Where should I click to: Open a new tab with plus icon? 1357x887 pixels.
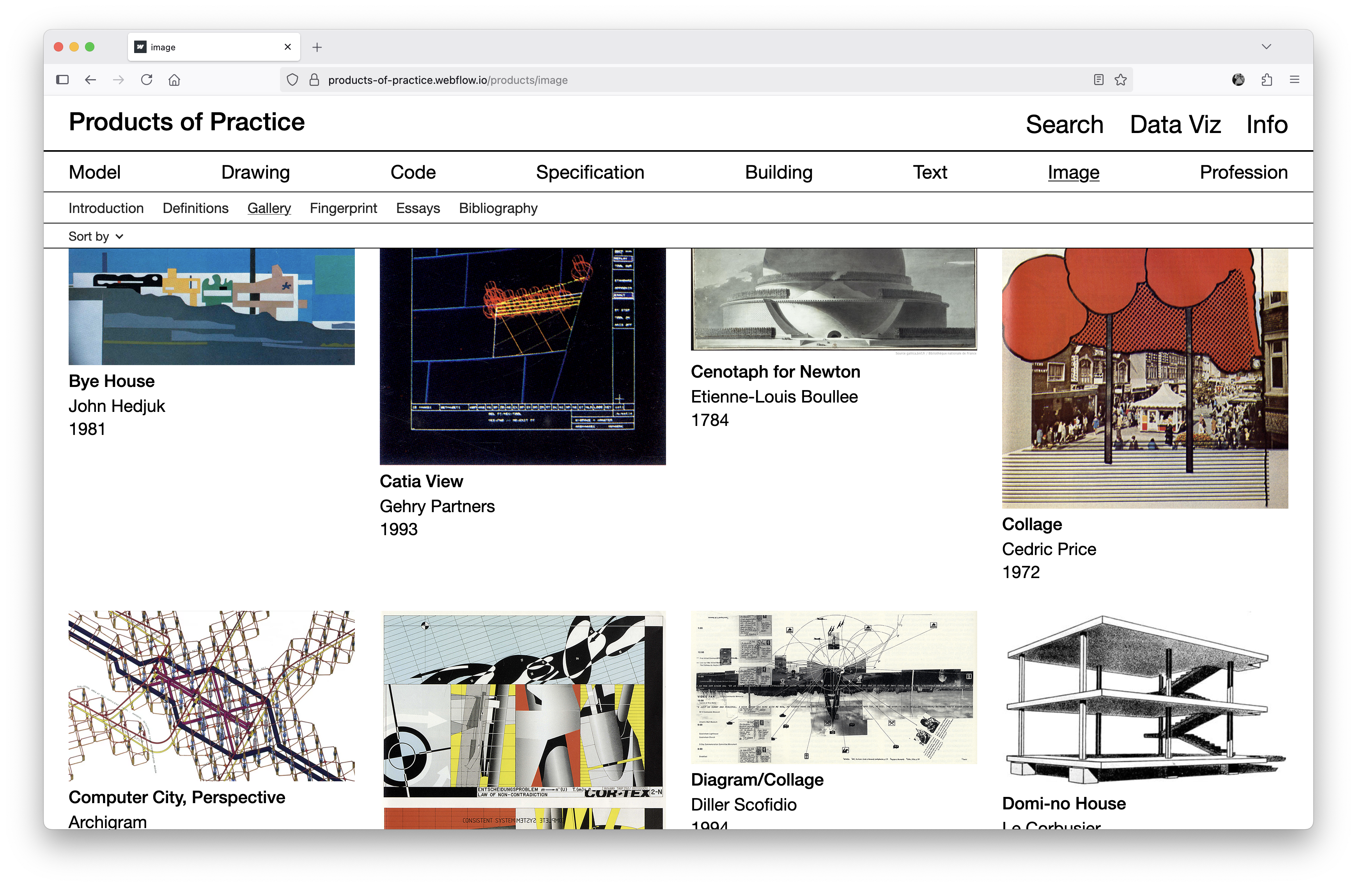[x=317, y=47]
